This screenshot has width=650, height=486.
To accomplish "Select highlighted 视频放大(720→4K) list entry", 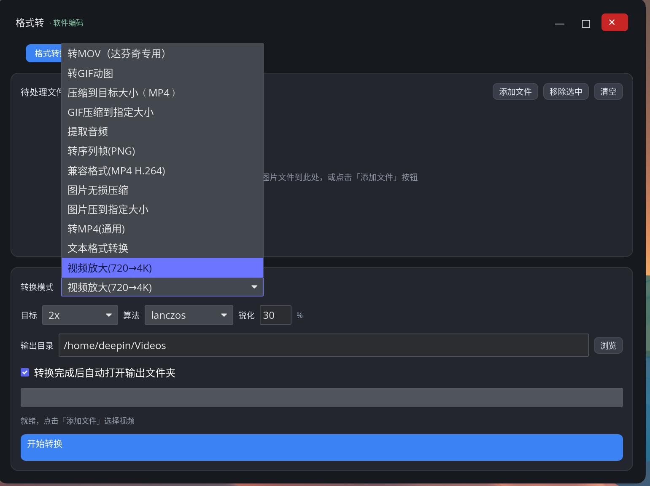I will [x=162, y=268].
